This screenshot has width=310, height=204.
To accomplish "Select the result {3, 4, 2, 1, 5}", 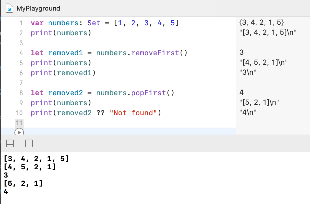I will [x=262, y=23].
